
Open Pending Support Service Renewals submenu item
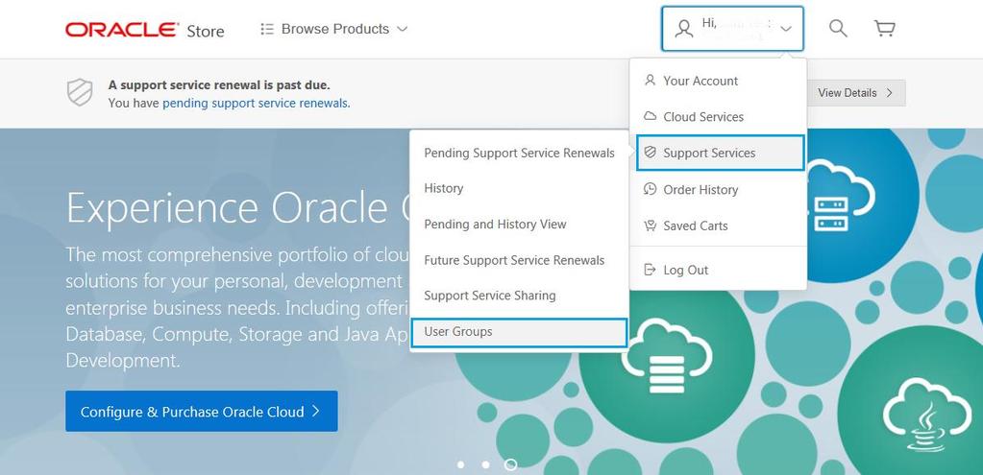click(519, 153)
